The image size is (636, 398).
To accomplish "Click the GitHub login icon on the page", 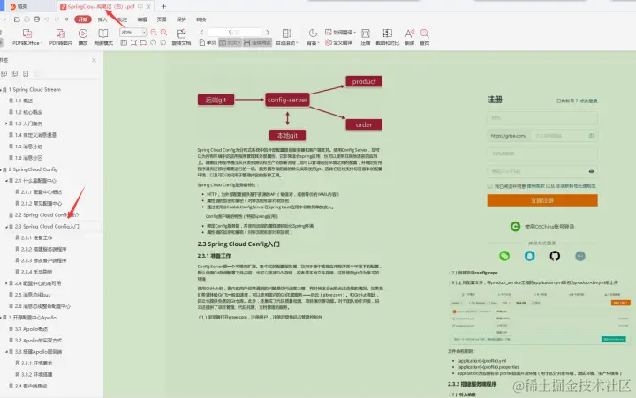I will click(555, 256).
